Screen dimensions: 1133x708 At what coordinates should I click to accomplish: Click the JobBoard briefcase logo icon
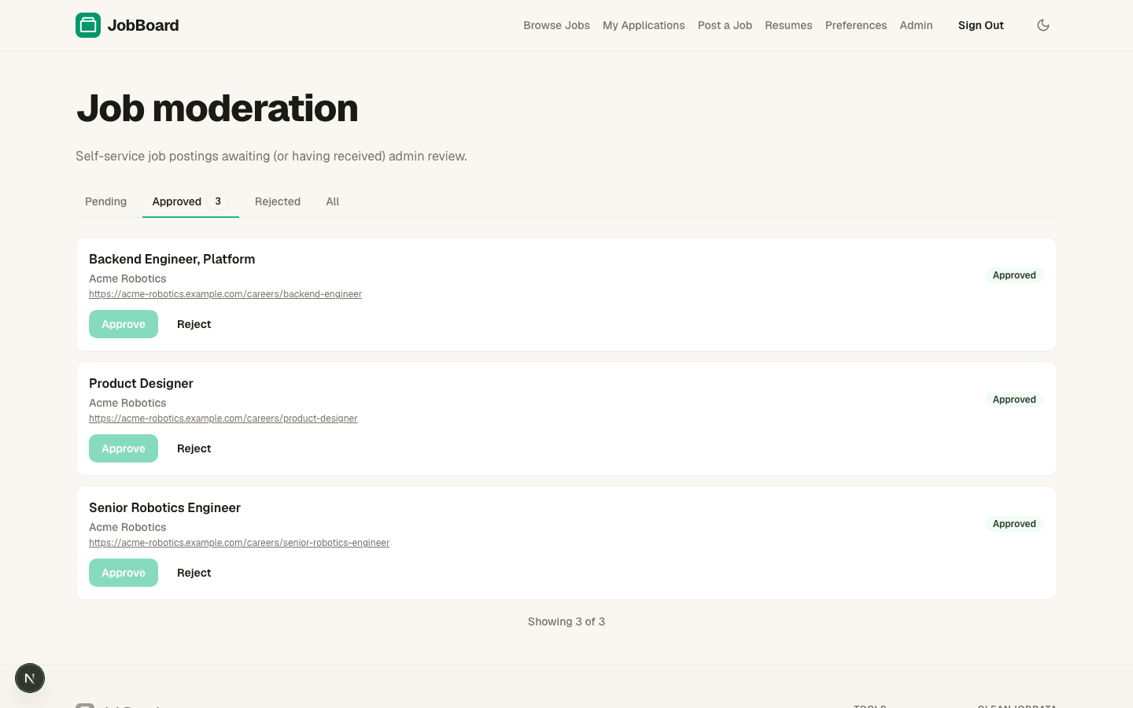[x=88, y=25]
